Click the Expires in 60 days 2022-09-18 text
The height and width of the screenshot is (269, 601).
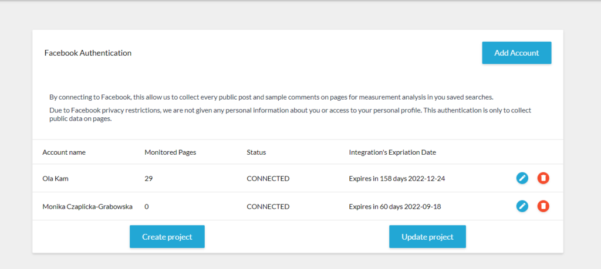pyautogui.click(x=395, y=207)
